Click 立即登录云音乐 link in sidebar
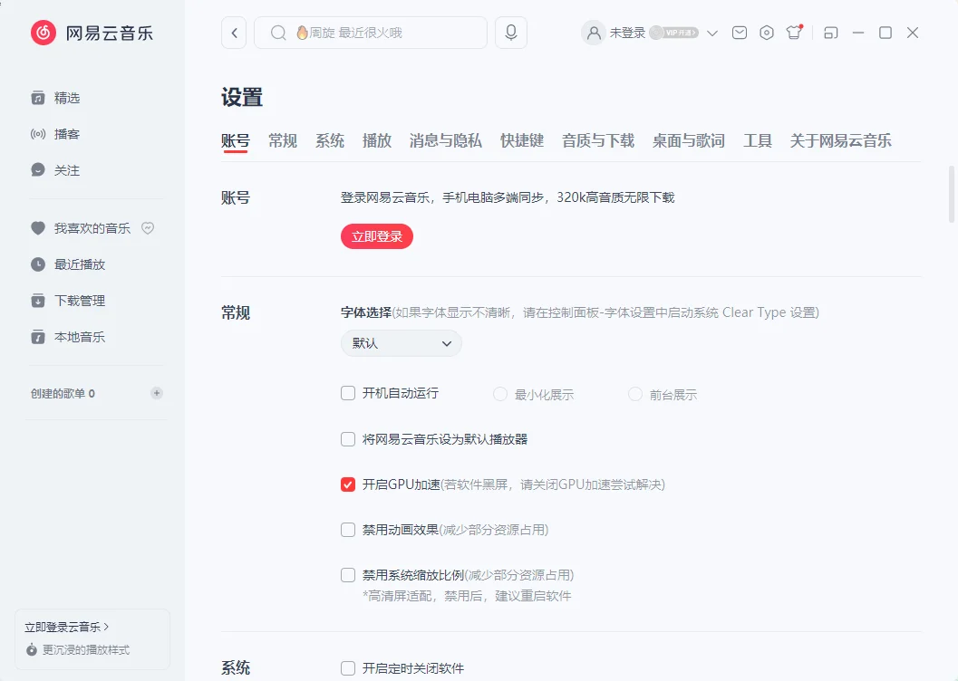This screenshot has height=681, width=958. pyautogui.click(x=66, y=627)
